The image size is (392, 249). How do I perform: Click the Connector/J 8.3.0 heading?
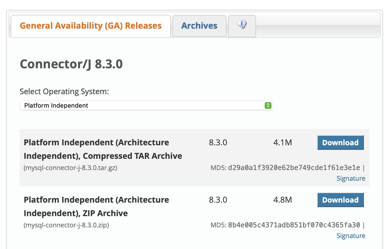[x=71, y=64]
